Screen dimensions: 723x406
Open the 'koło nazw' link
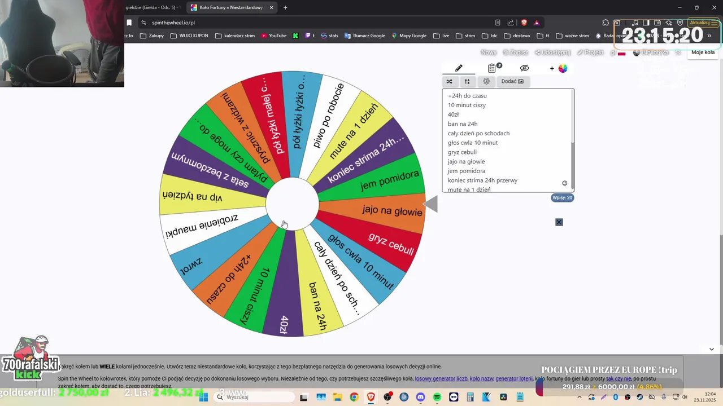(x=481, y=378)
